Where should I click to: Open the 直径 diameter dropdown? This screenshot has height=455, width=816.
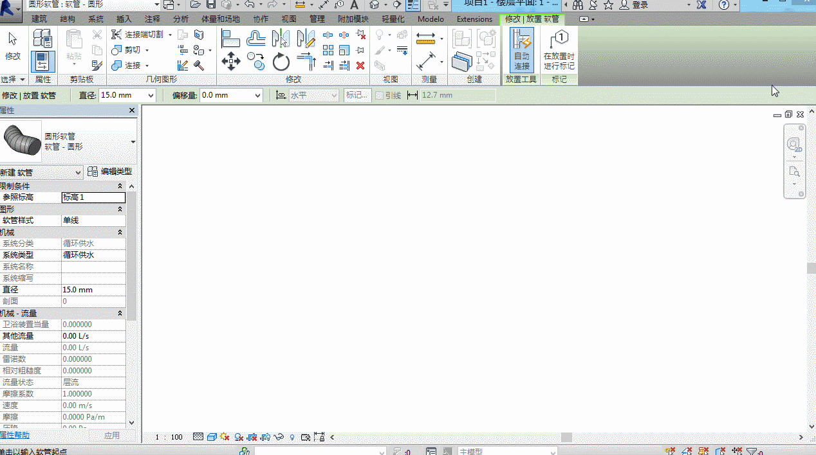(x=151, y=95)
